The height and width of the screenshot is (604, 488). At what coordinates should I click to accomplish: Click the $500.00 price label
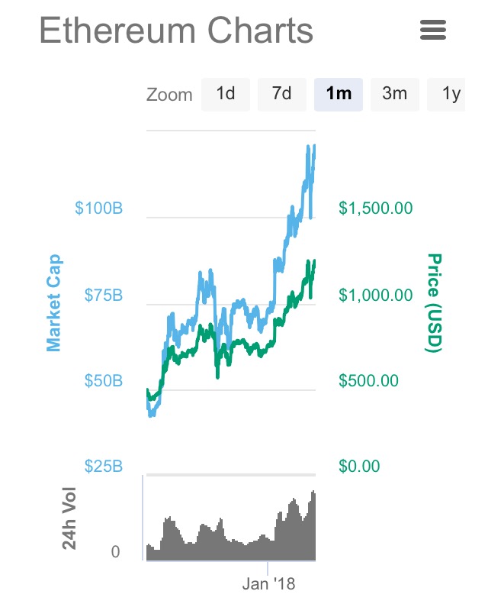click(x=370, y=380)
